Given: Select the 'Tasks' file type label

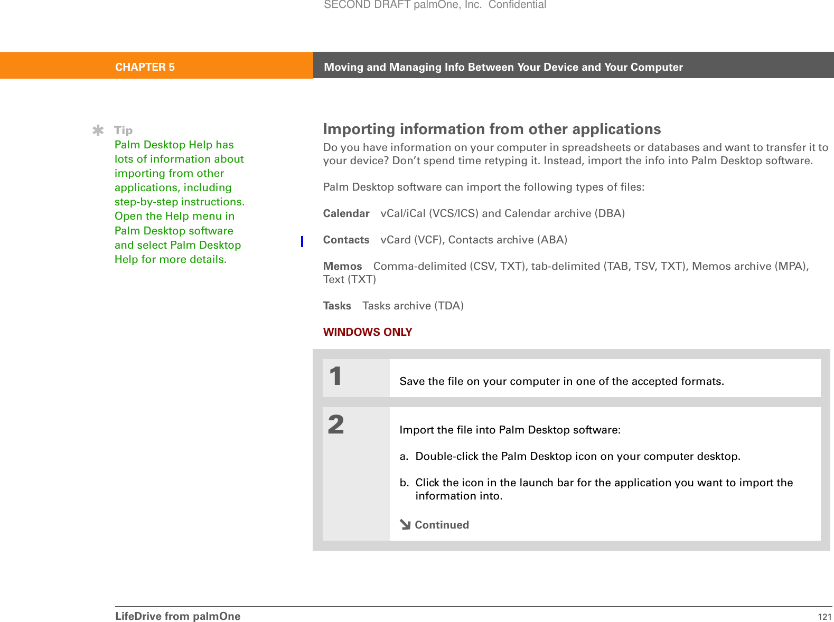Looking at the screenshot, I should (337, 306).
